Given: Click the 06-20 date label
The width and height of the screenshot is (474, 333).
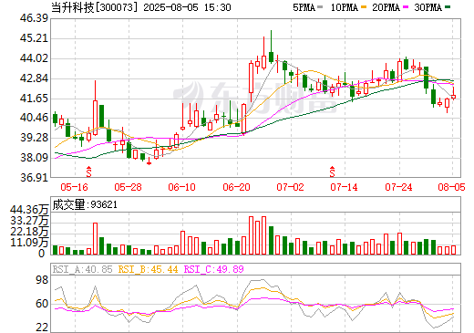Looking at the screenshot, I should click(236, 187).
